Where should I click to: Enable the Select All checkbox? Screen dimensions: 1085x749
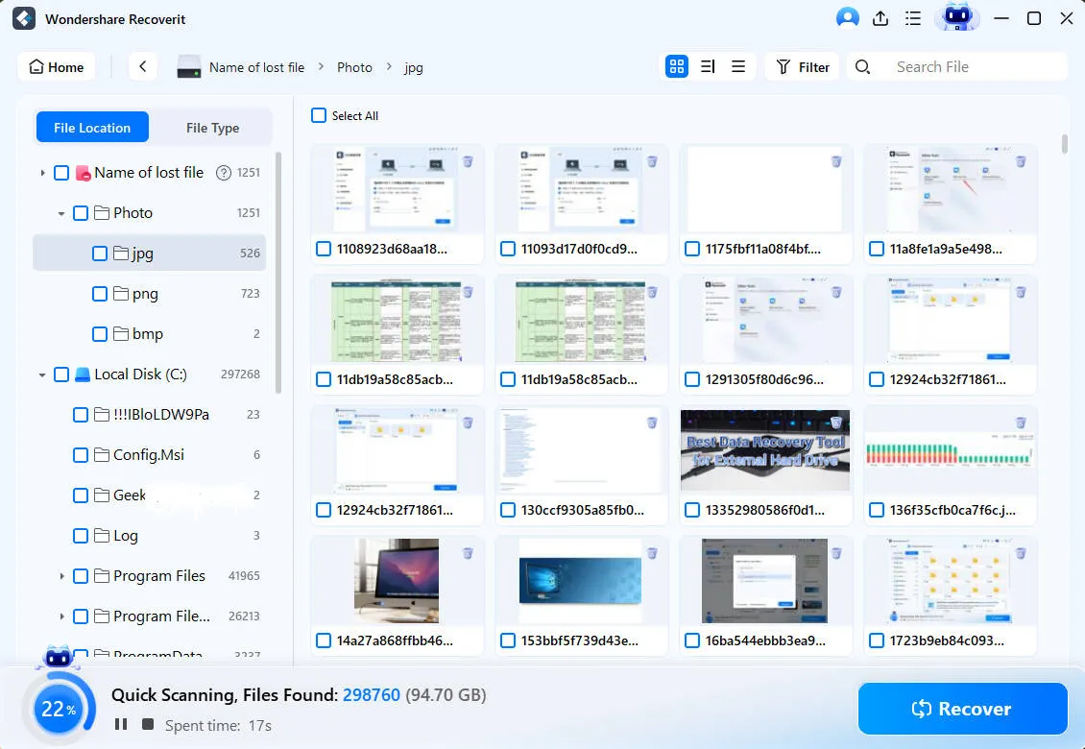coord(318,115)
